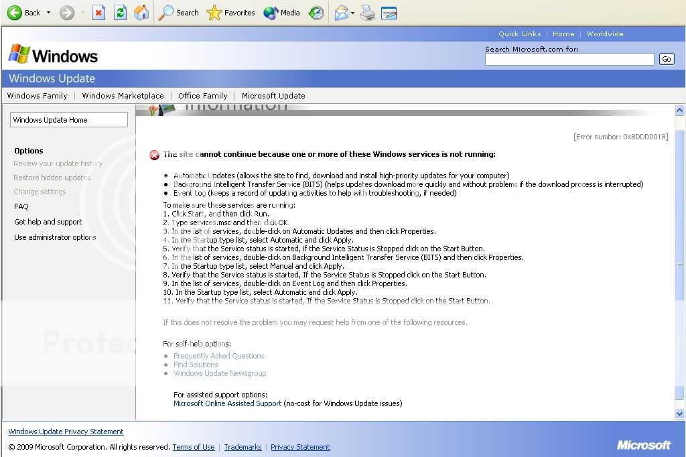Open the Windows Update Newsgroup link
Image resolution: width=686 pixels, height=457 pixels.
[x=220, y=373]
